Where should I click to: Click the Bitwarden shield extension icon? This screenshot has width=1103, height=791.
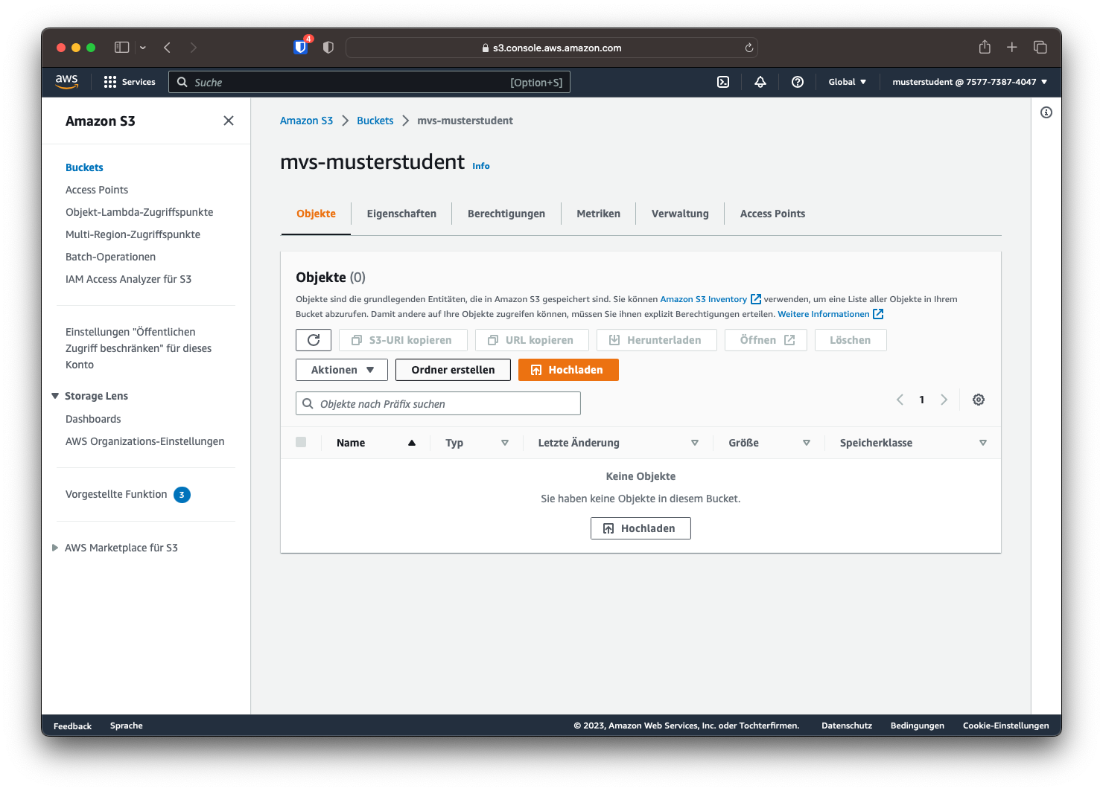pyautogui.click(x=301, y=47)
